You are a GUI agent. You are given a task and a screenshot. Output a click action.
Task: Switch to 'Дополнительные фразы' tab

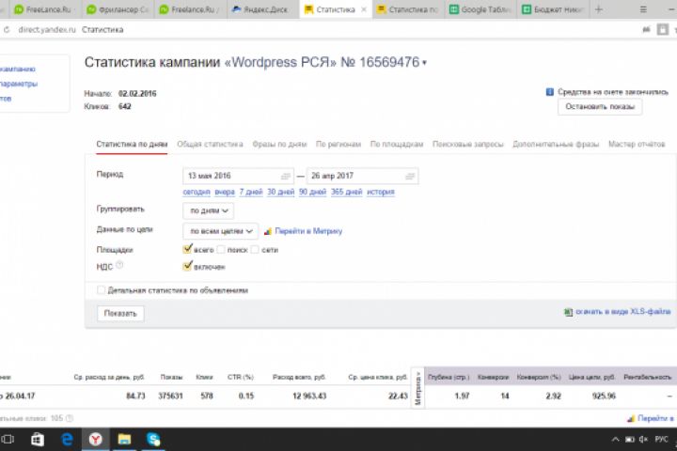point(556,144)
